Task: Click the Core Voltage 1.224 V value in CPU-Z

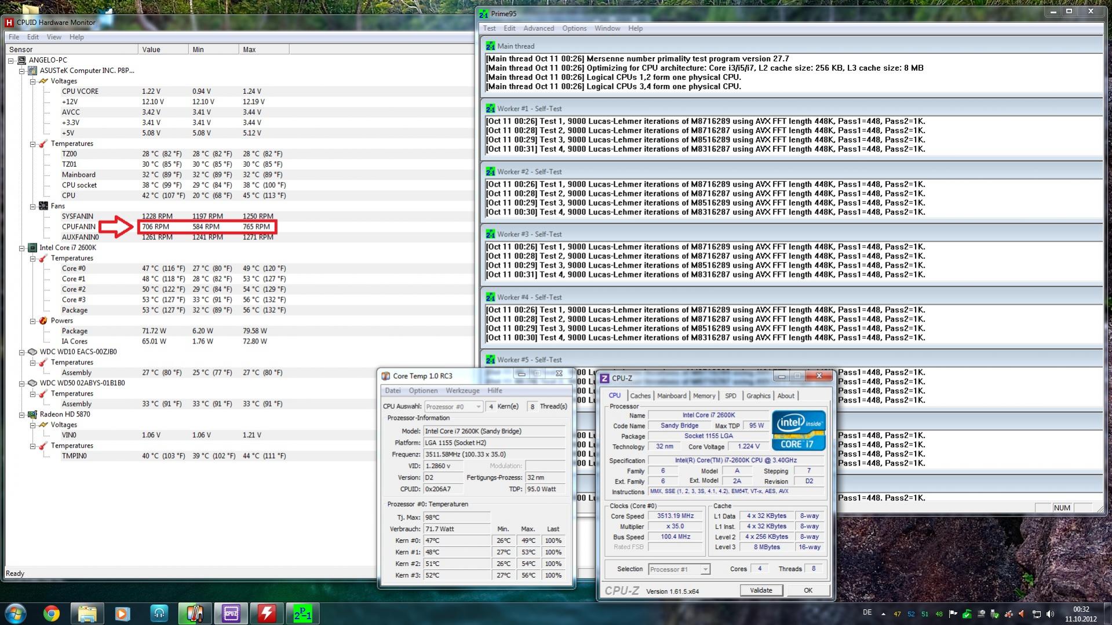Action: [x=748, y=447]
